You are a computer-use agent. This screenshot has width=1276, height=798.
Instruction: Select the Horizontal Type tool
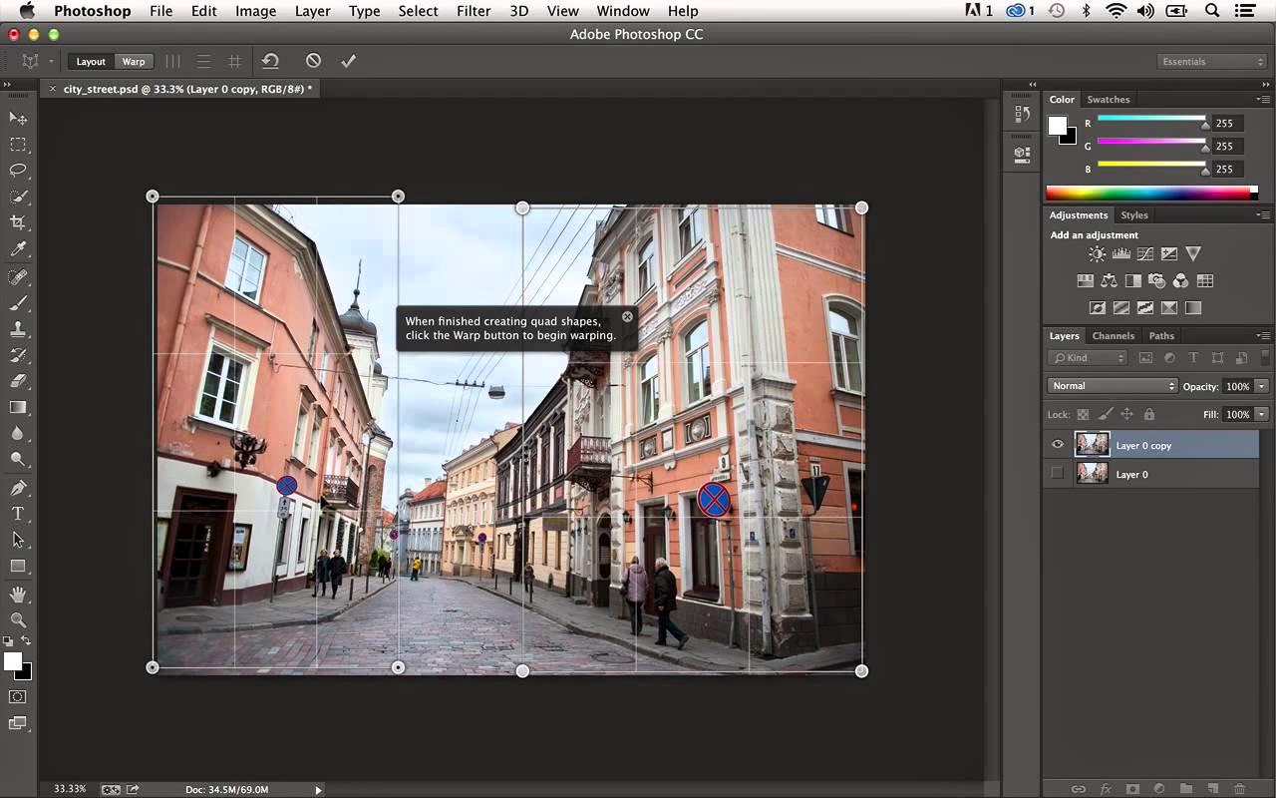pos(18,514)
